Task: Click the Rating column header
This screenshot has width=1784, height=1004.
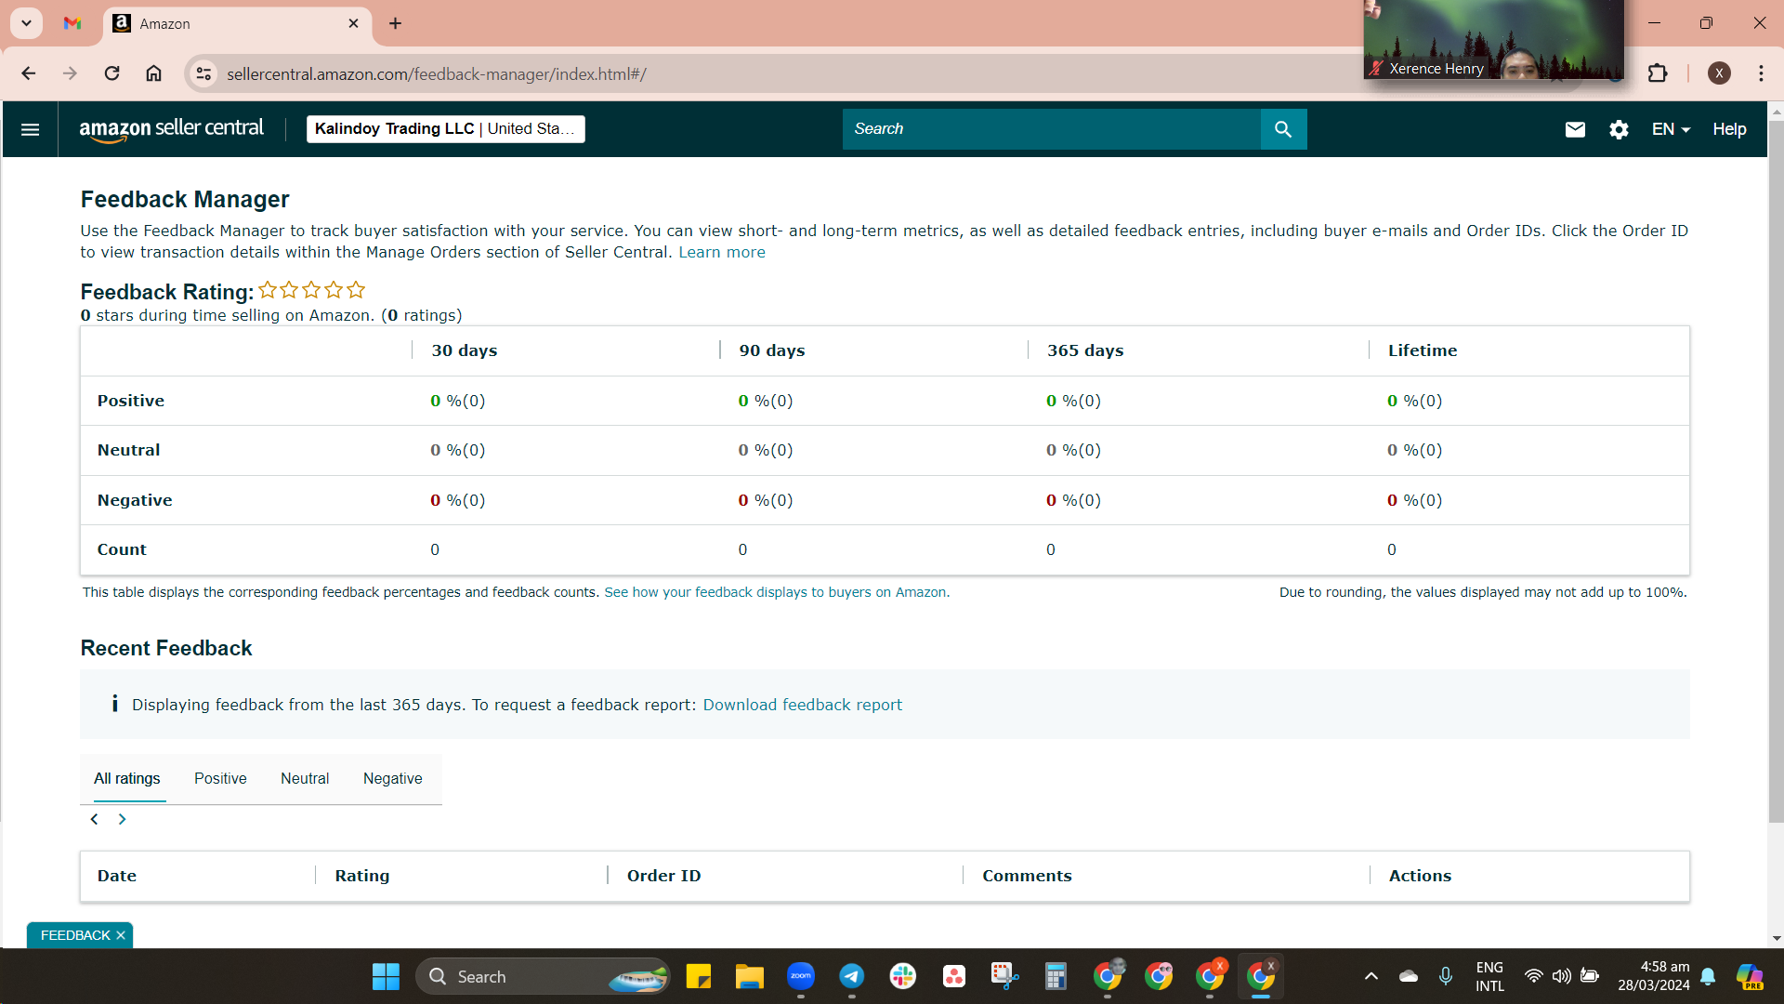Action: coord(362,876)
